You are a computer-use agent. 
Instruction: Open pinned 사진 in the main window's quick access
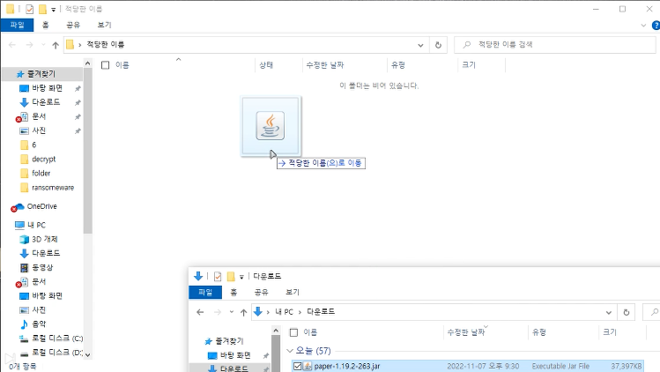tap(39, 130)
